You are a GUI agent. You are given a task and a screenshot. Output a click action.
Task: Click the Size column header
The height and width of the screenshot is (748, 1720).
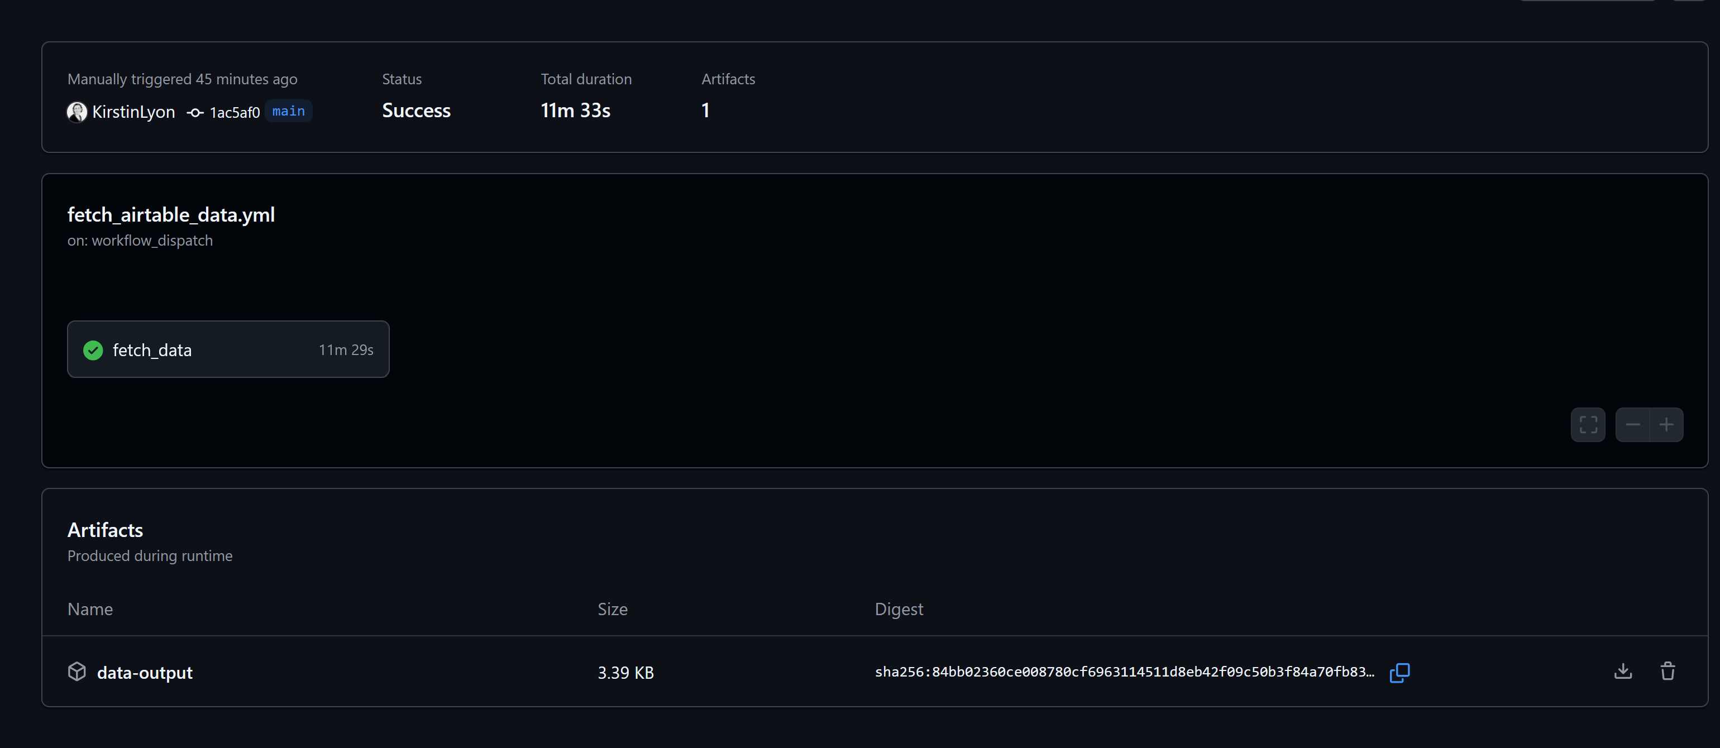click(x=612, y=608)
